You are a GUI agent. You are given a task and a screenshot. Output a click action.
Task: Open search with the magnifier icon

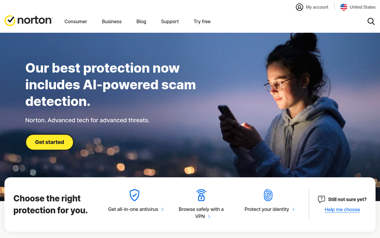(371, 21)
